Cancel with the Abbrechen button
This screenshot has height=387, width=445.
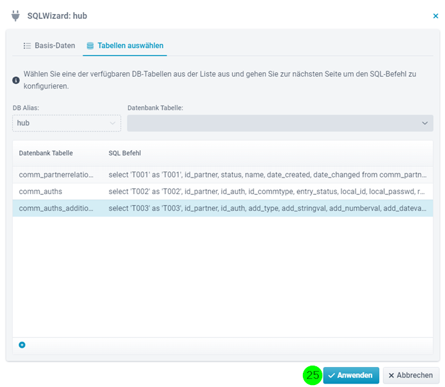411,375
